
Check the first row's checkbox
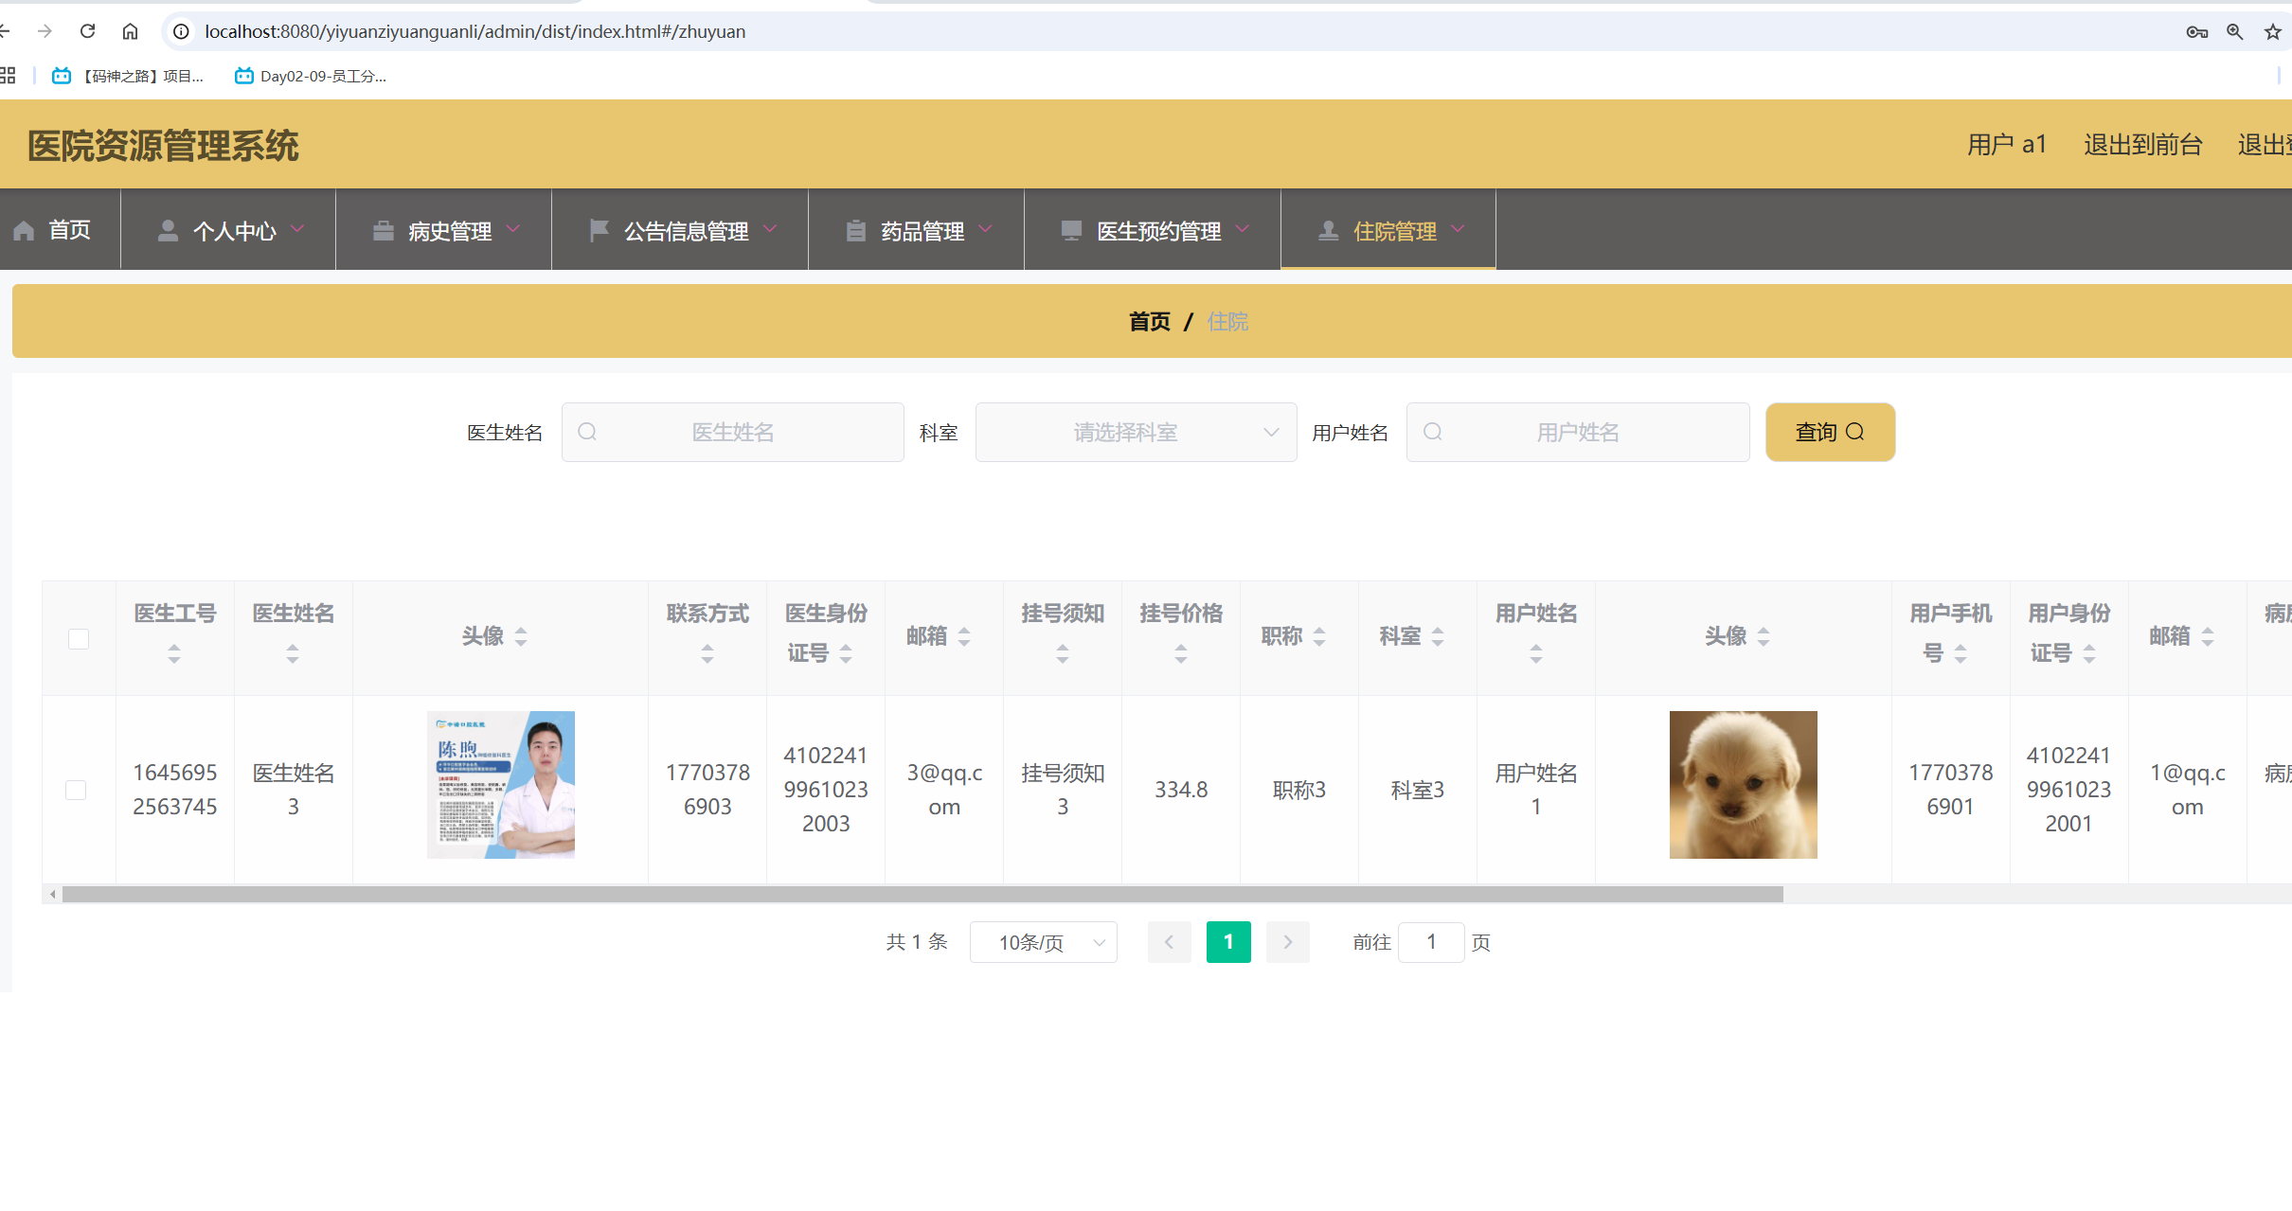coord(76,790)
